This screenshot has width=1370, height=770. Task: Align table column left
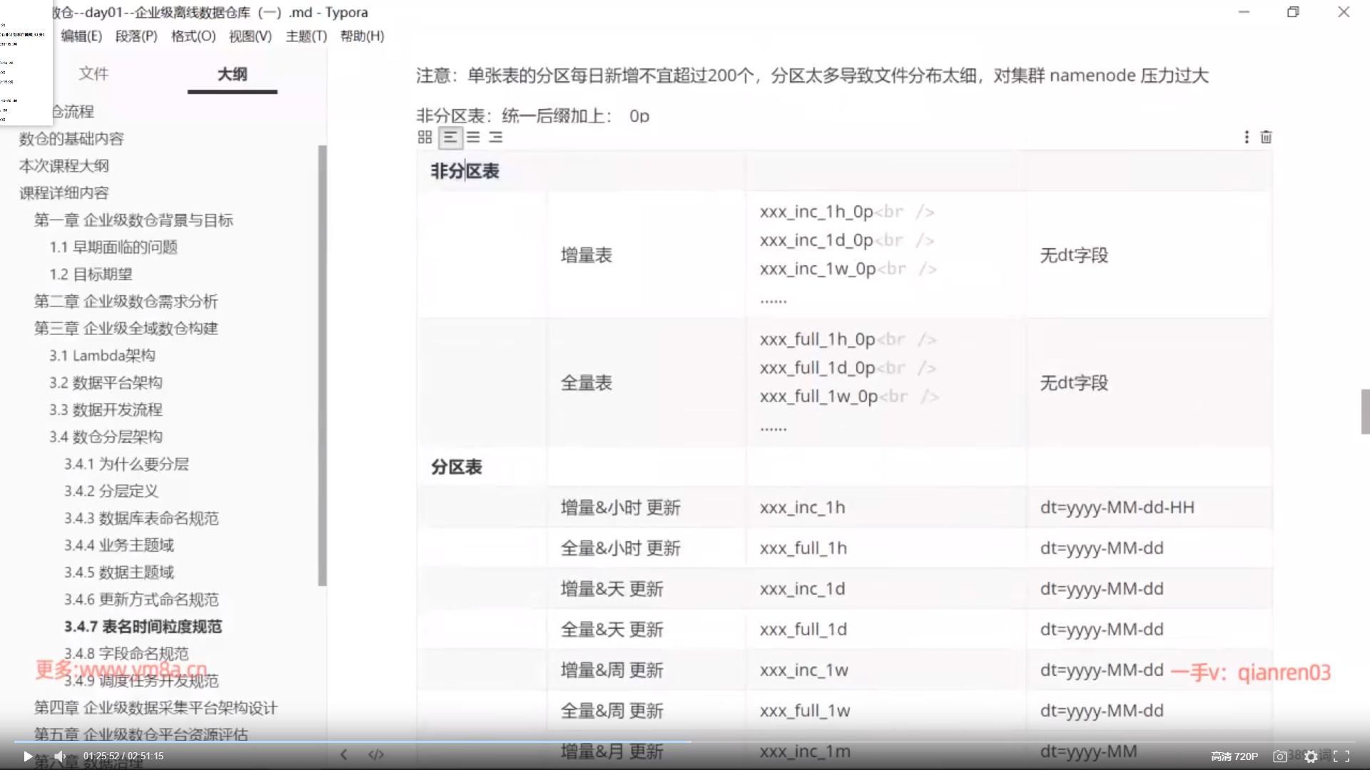coord(450,138)
